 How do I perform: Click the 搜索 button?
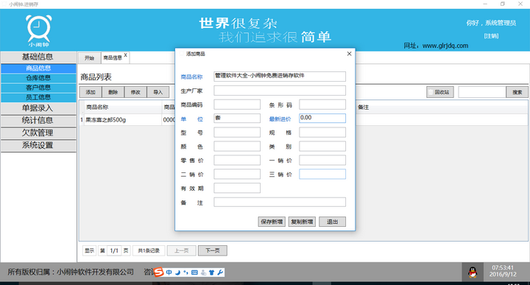point(517,92)
